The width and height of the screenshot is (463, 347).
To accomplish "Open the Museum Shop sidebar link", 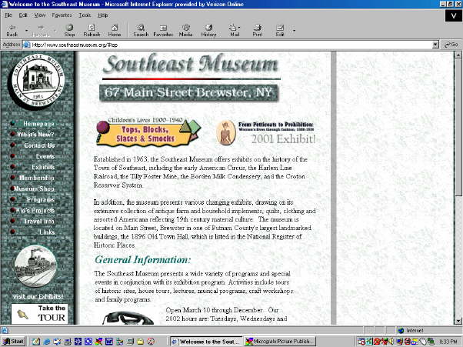I will [34, 189].
